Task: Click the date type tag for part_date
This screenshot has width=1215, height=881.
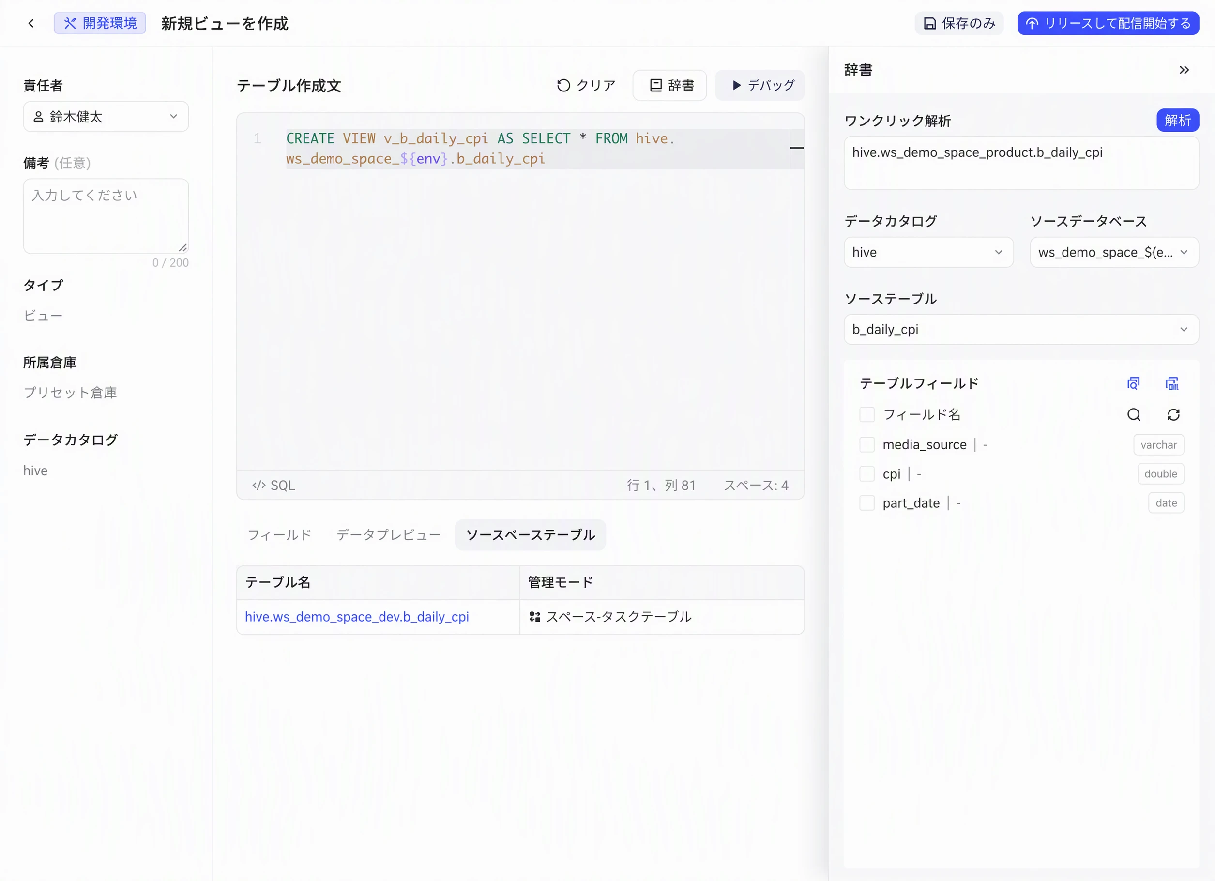Action: pos(1166,503)
